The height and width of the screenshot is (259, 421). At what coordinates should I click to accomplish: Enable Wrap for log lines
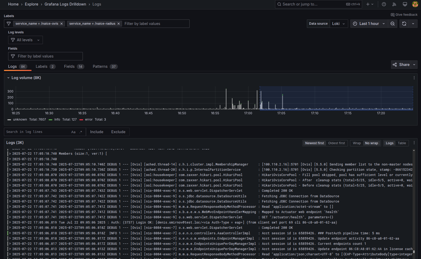pos(357,143)
